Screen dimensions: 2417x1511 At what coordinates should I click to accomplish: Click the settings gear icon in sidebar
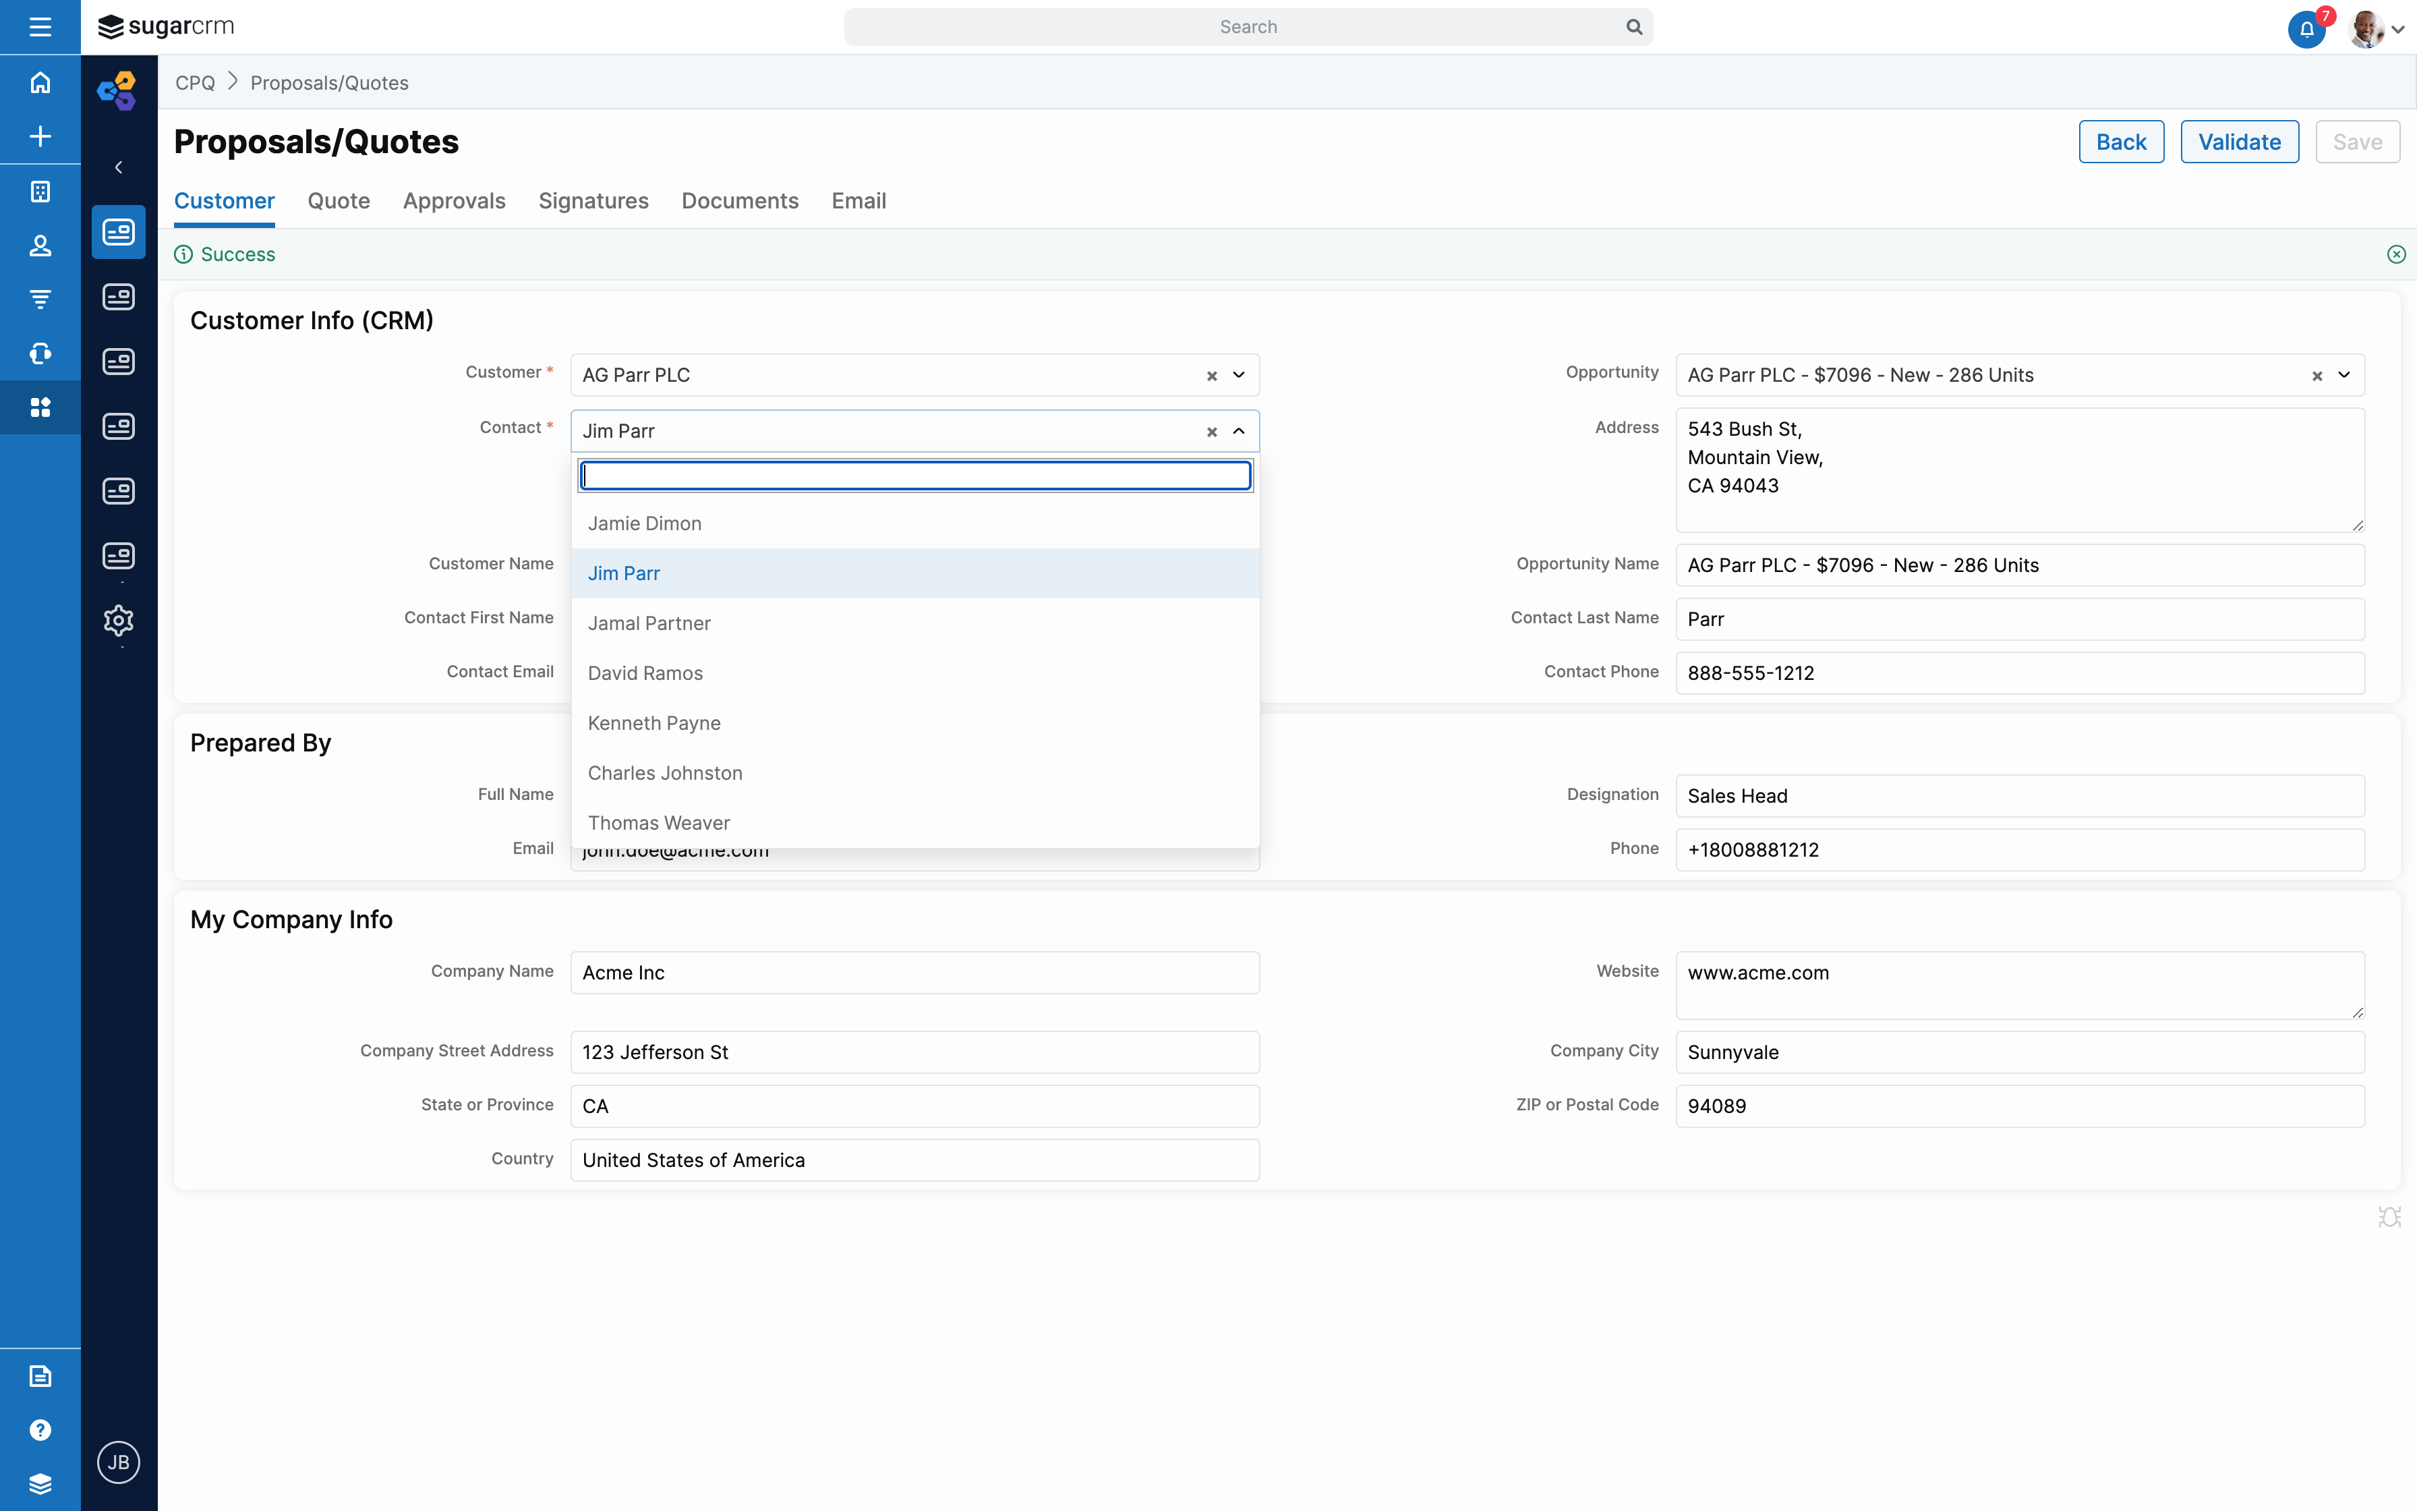pyautogui.click(x=118, y=620)
